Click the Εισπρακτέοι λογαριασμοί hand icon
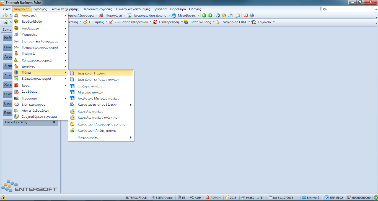 pos(16,41)
